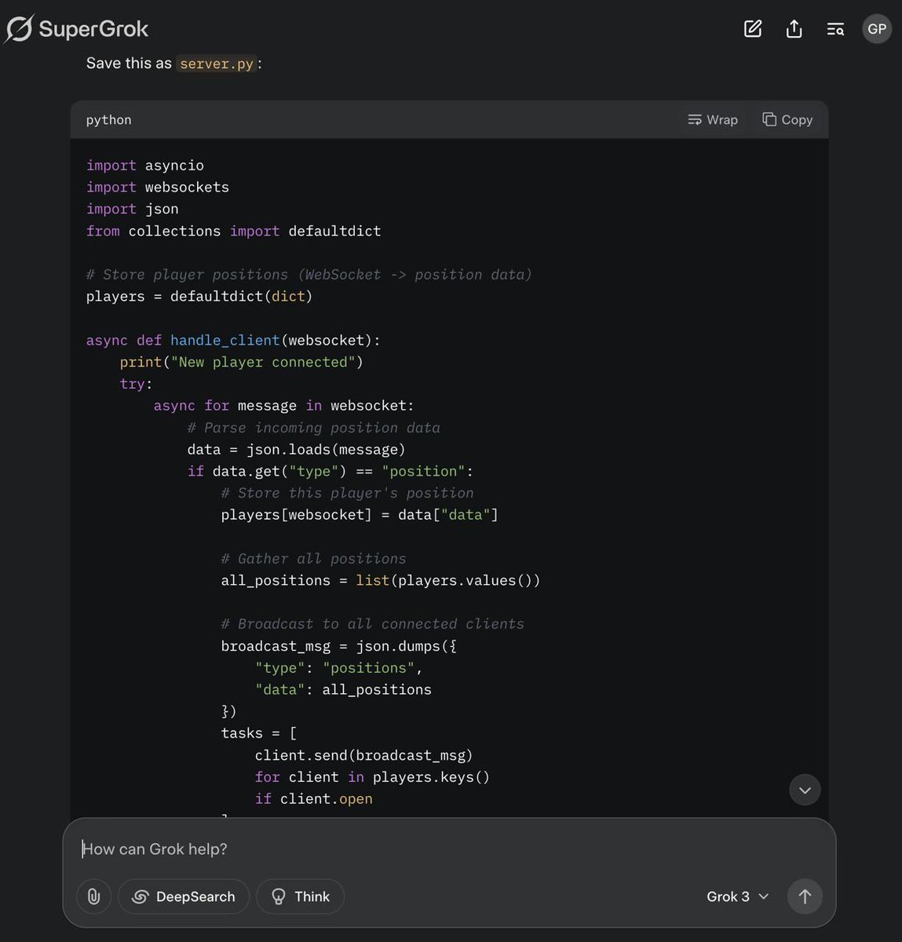Viewport: 902px width, 942px height.
Task: Open chat history search icon
Action: click(835, 30)
